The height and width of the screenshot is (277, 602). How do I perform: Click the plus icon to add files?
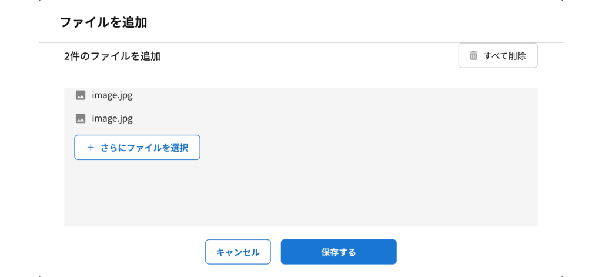point(91,148)
